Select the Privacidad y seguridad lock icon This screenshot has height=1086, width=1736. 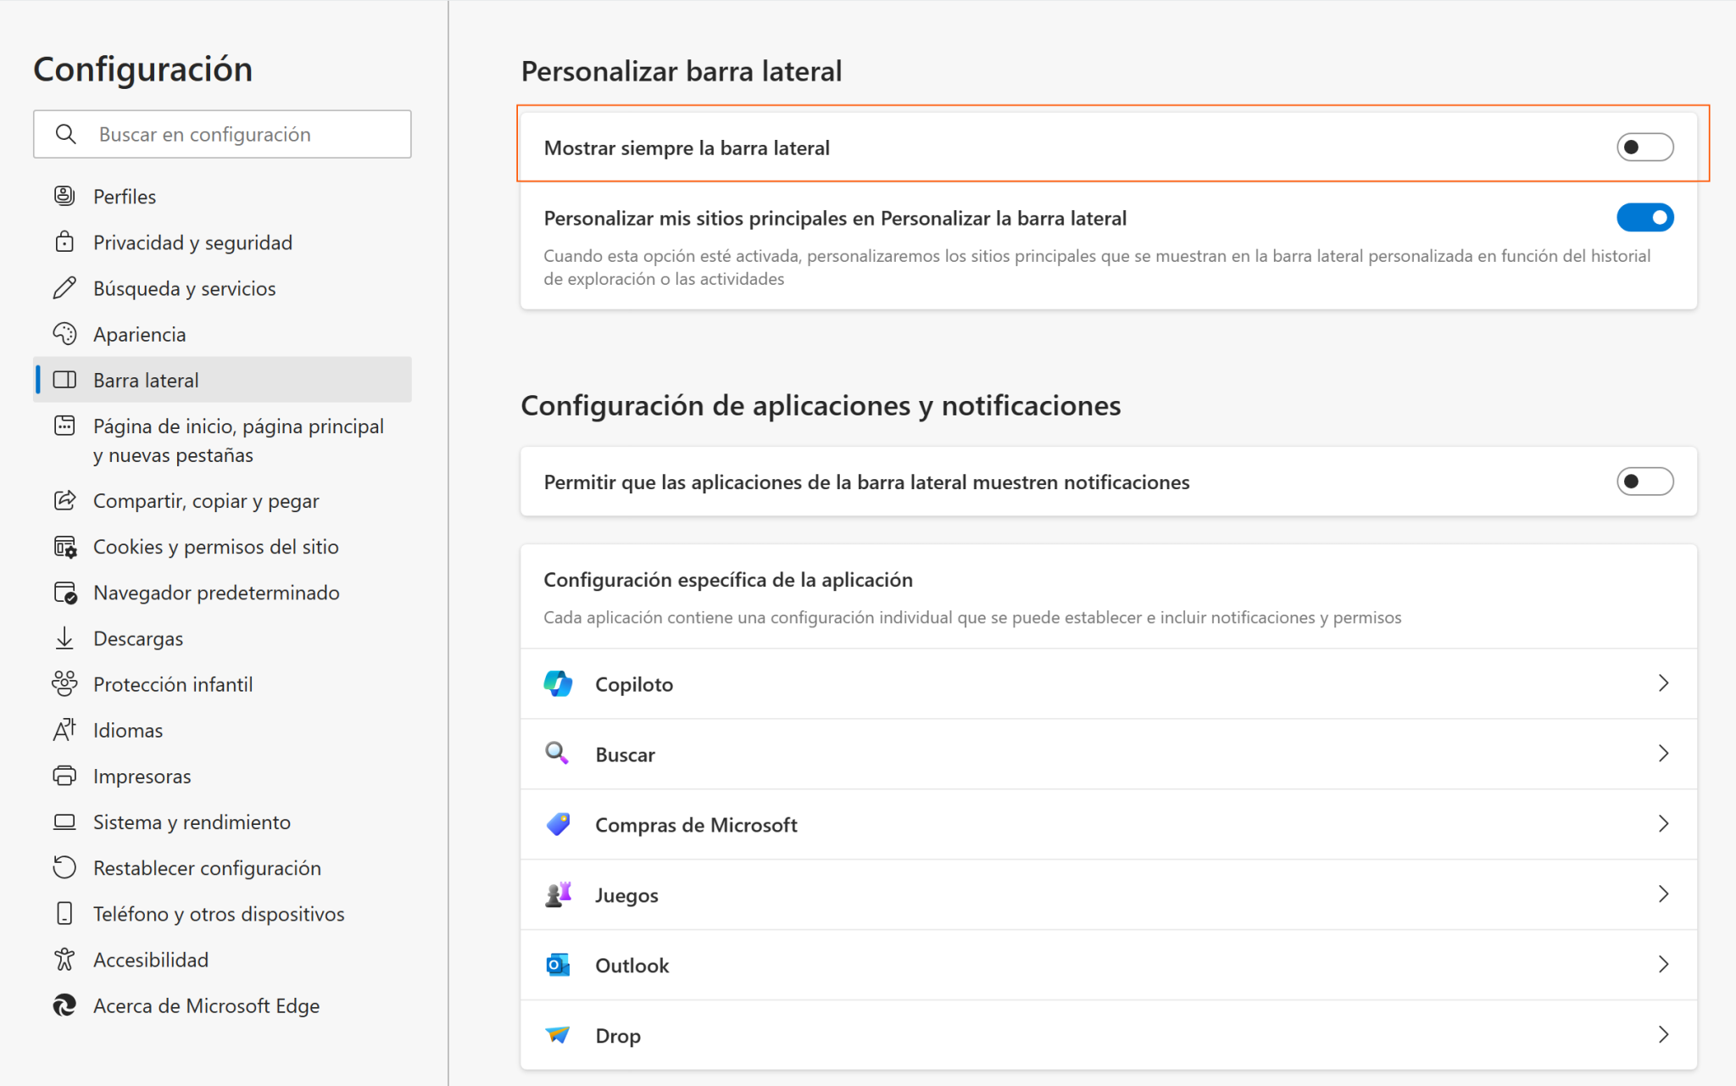pos(64,242)
